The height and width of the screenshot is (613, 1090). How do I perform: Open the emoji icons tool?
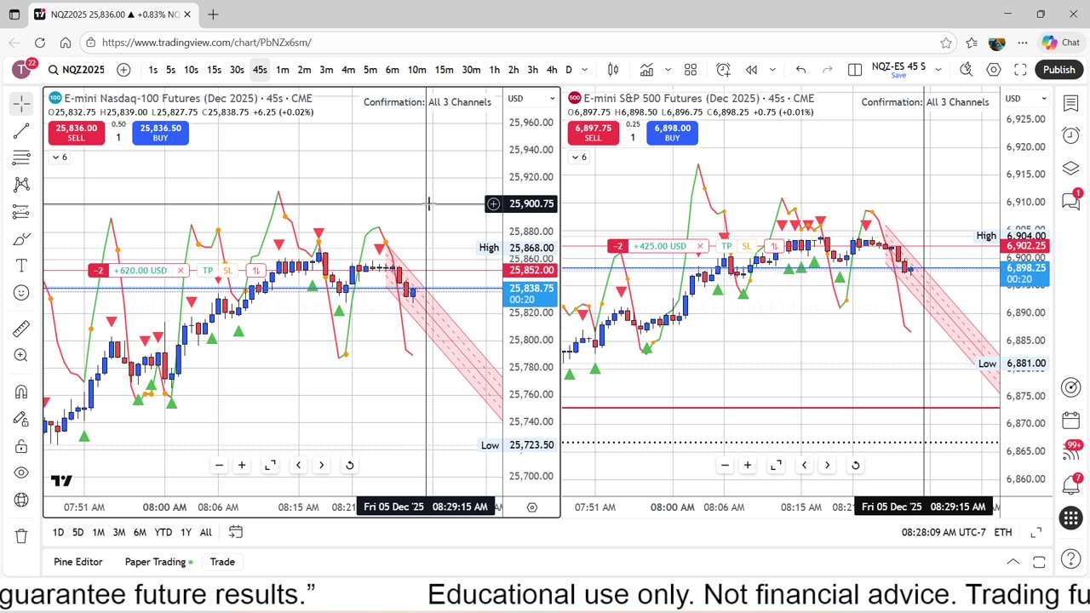(x=22, y=294)
